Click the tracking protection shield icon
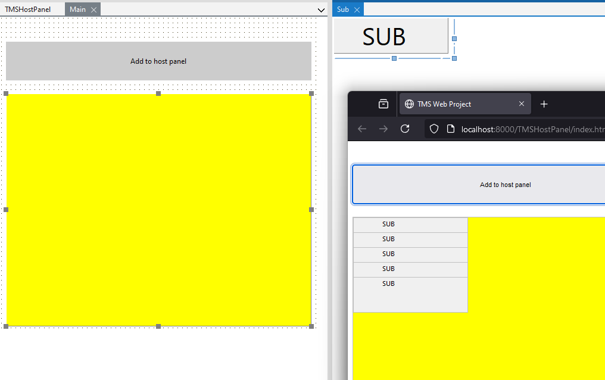Viewport: 605px width, 380px height. (x=434, y=129)
